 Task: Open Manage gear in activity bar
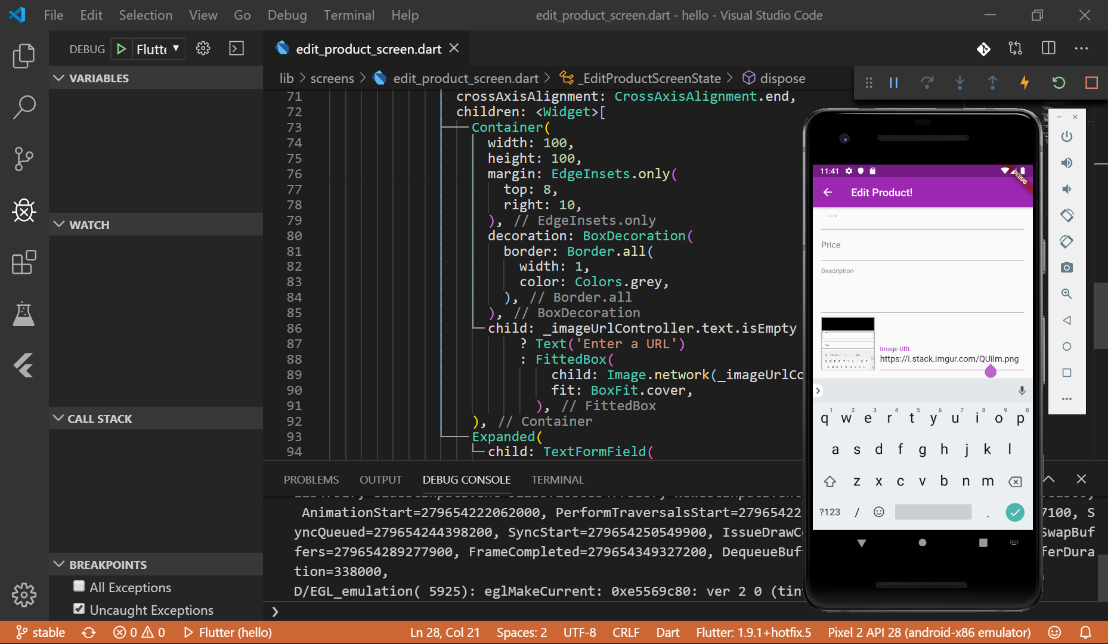coord(24,595)
